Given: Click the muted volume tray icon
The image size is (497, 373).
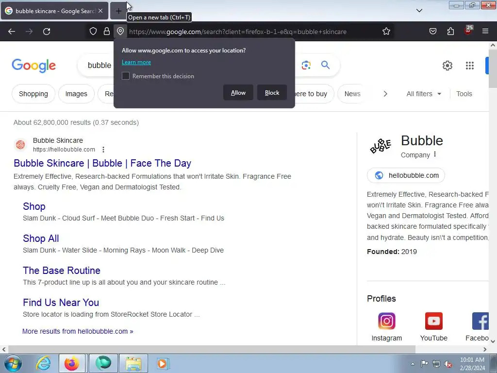Looking at the screenshot, I should [x=448, y=364].
